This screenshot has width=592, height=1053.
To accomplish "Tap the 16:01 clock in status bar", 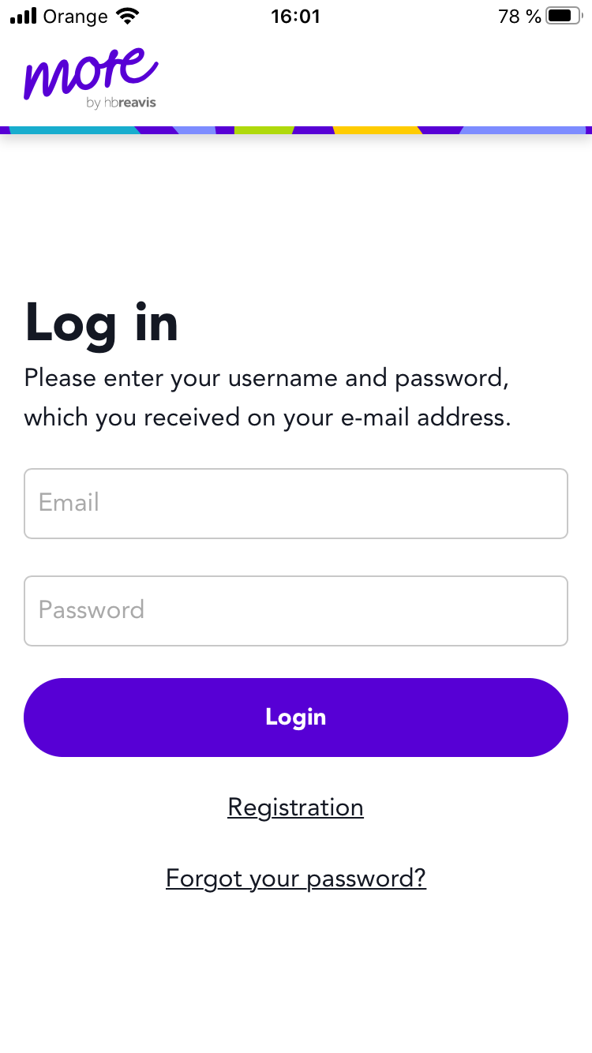I will coord(295,17).
